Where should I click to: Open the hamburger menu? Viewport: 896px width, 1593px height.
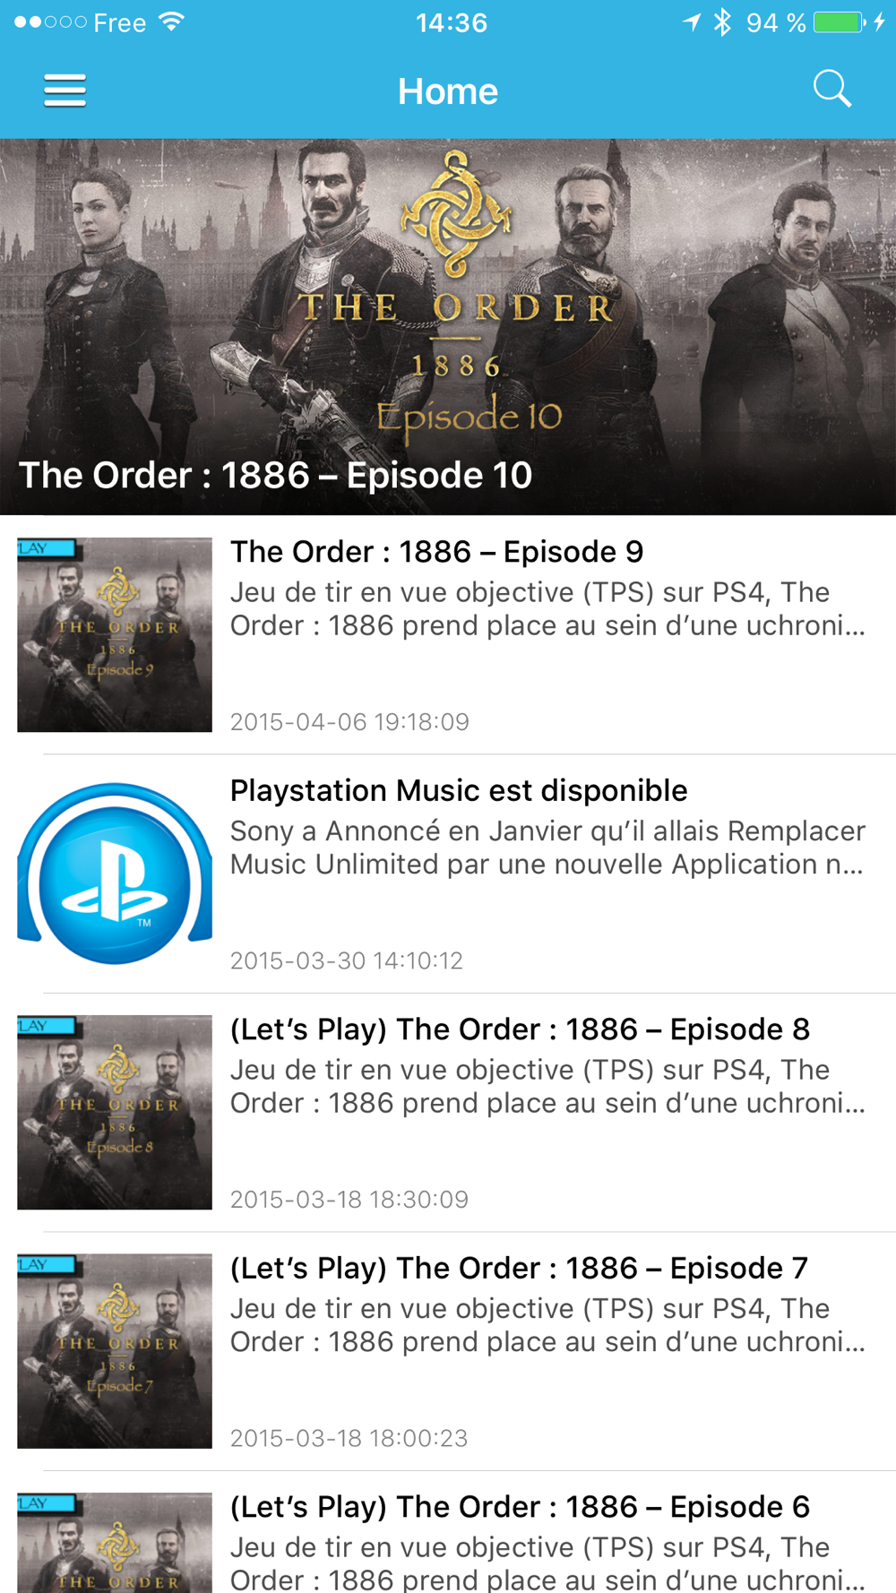point(65,90)
